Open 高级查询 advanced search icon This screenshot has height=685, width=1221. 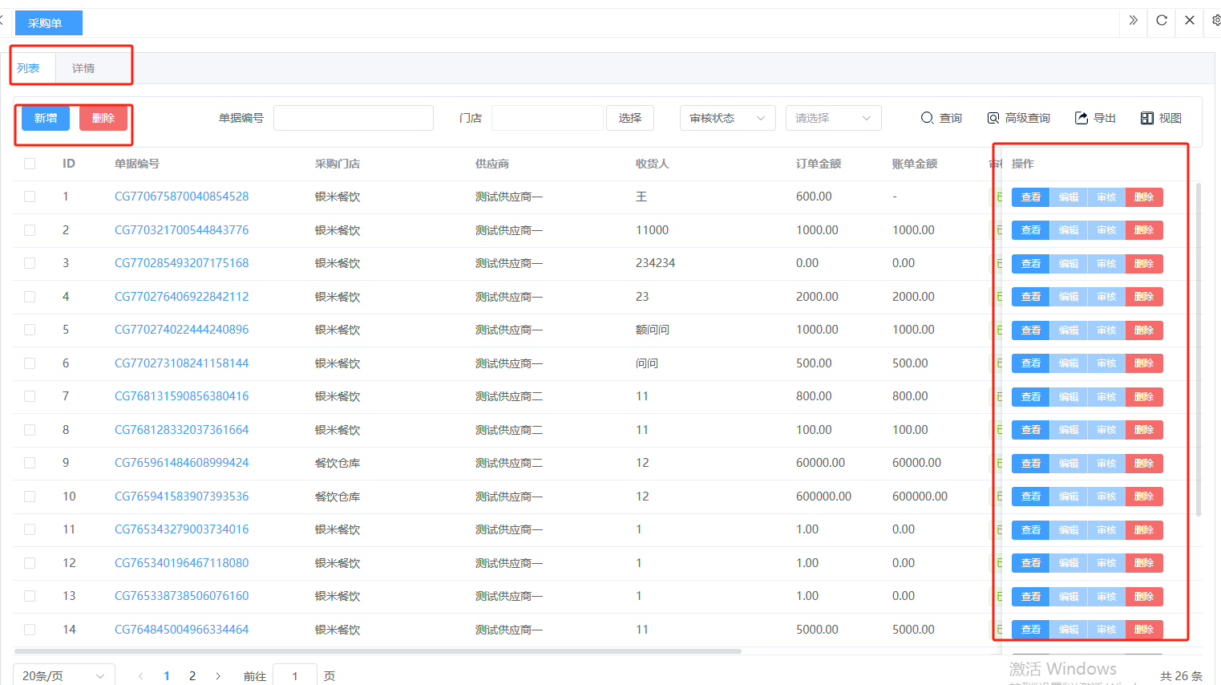(x=993, y=118)
